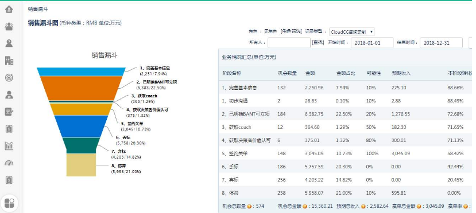Image resolution: width=476 pixels, height=213 pixels.
Task: Open the document-with-pen contract icon
Action: coord(9,112)
